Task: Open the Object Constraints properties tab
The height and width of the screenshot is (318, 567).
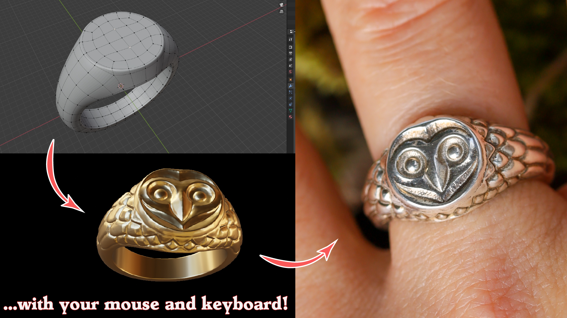Action: 291,105
